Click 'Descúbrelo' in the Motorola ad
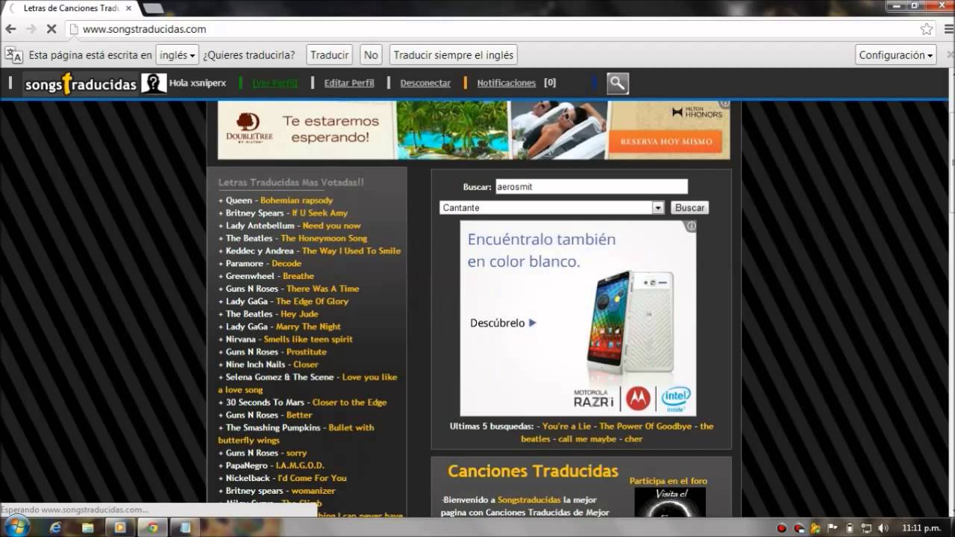 [503, 323]
